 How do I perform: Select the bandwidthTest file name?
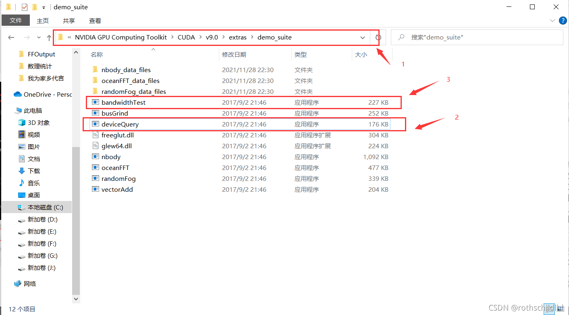pyautogui.click(x=123, y=102)
